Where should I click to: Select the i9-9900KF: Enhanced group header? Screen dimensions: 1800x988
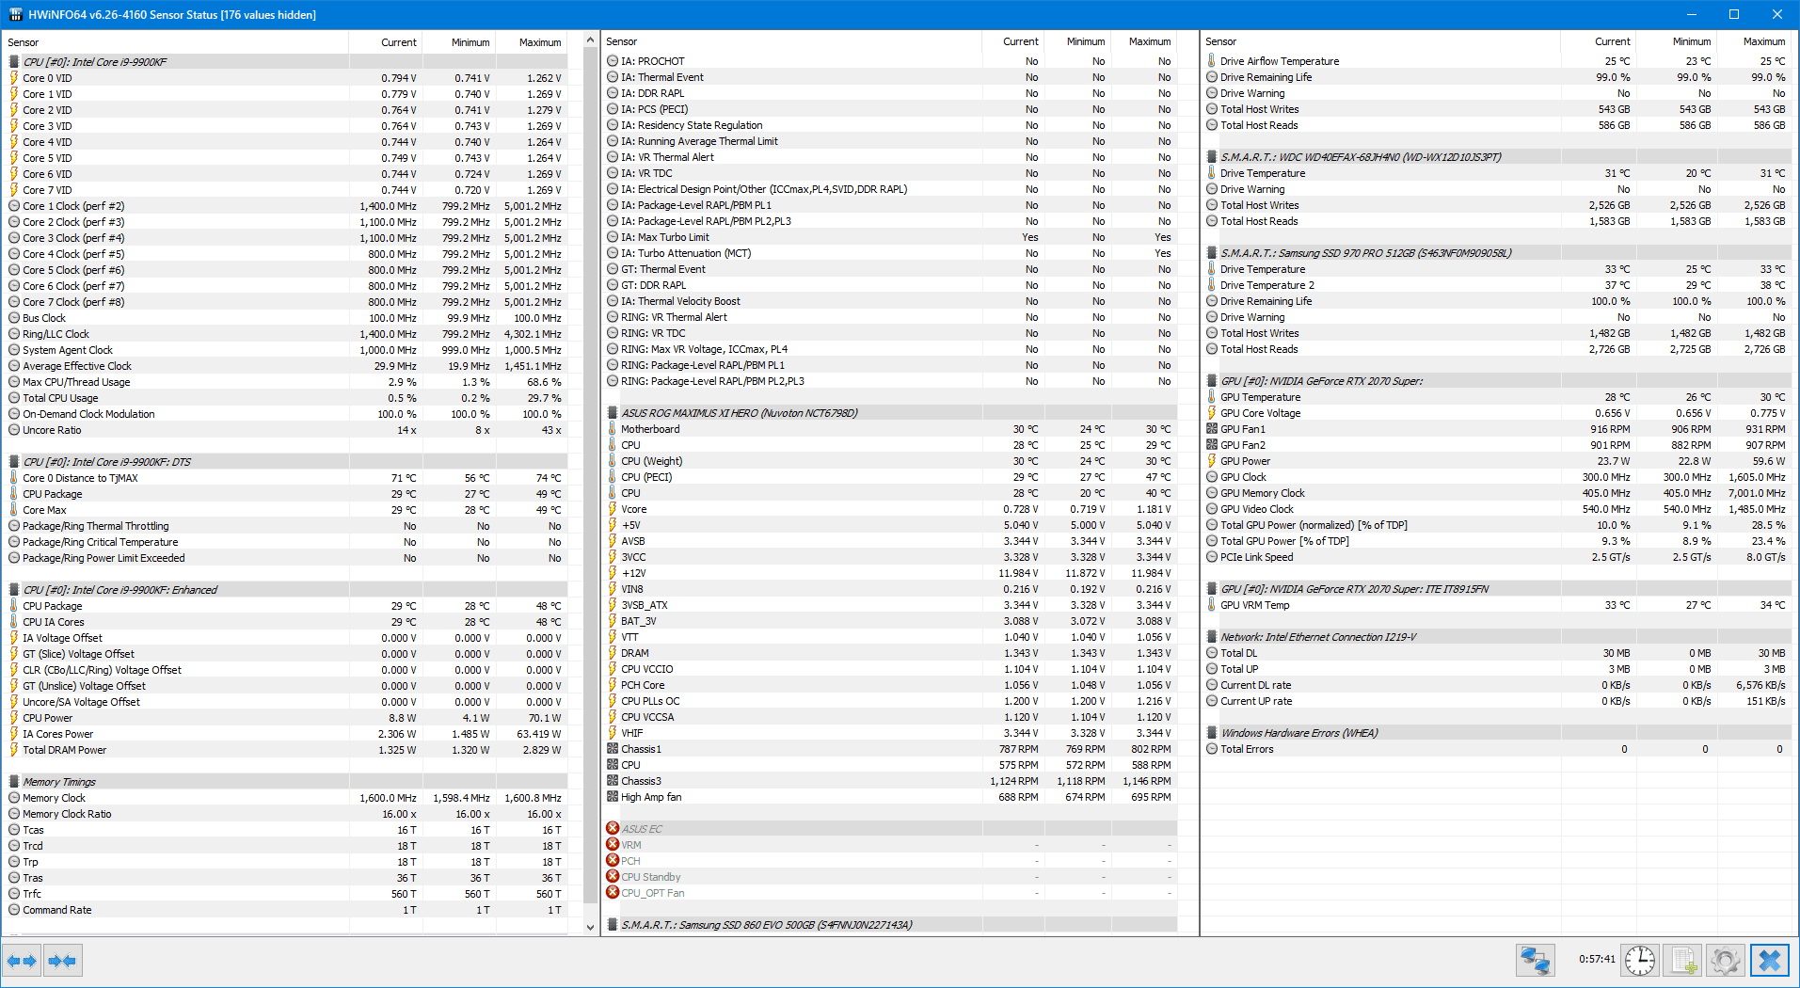(x=288, y=590)
